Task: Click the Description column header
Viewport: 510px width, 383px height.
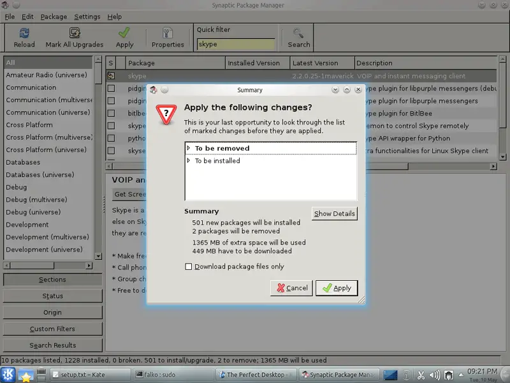Action: point(425,63)
